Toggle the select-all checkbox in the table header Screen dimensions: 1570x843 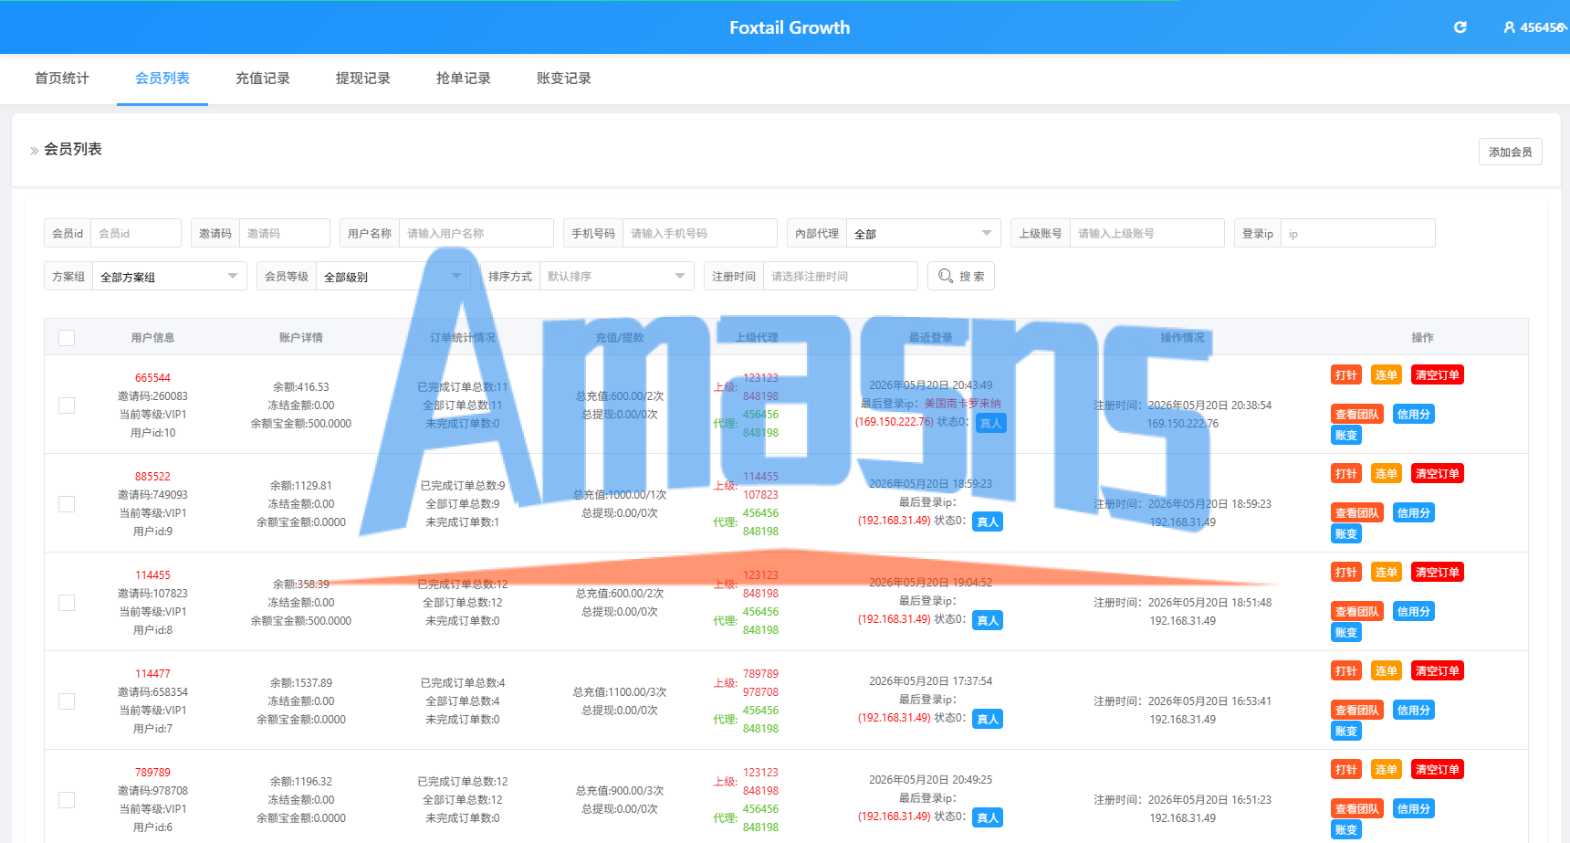point(67,338)
